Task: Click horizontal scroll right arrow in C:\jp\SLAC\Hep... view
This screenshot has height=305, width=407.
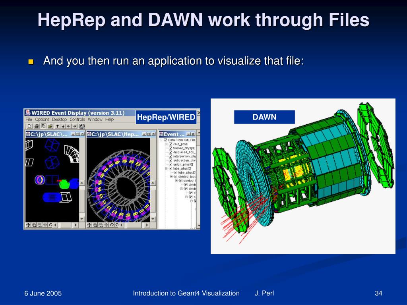Action: [147, 225]
